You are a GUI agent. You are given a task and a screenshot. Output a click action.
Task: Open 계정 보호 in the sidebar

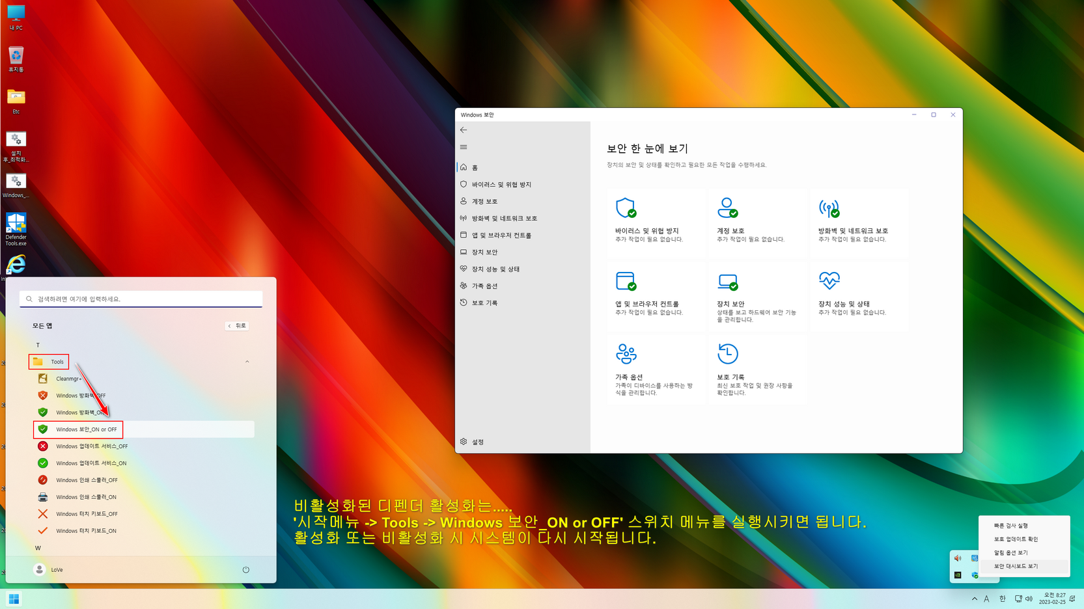(x=523, y=201)
